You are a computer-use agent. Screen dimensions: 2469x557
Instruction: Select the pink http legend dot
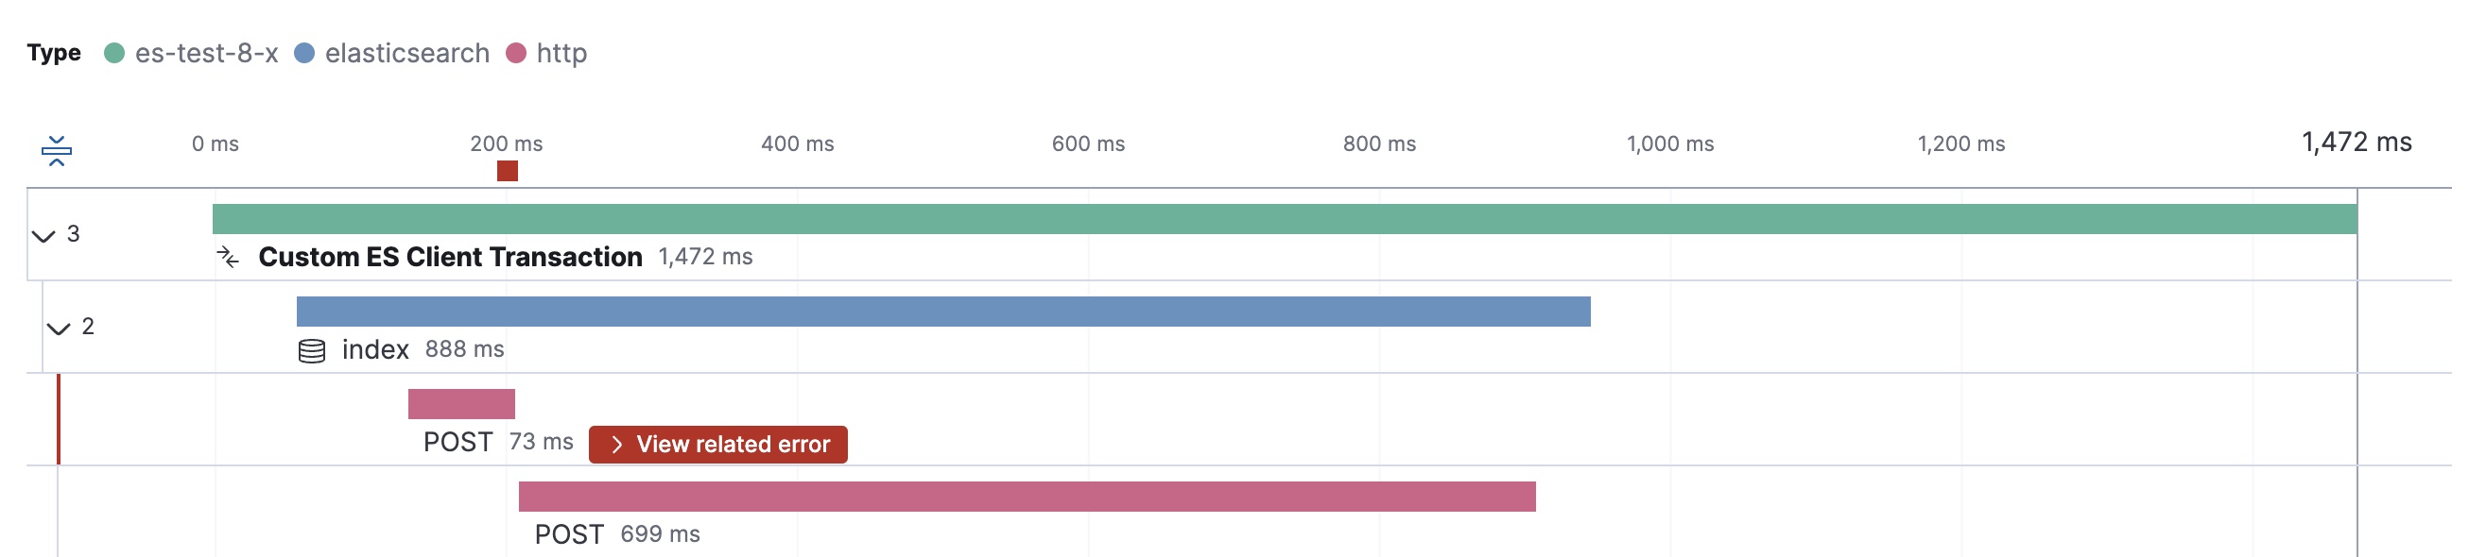(x=518, y=53)
